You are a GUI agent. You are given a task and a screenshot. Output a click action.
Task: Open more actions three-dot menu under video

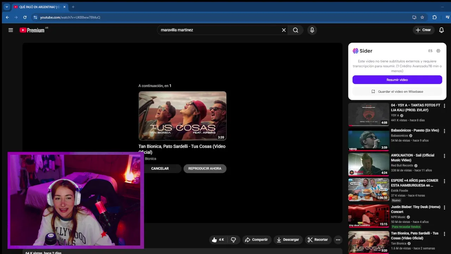click(x=338, y=240)
